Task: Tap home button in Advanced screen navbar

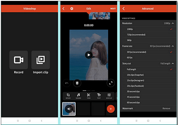Action: 148,121
